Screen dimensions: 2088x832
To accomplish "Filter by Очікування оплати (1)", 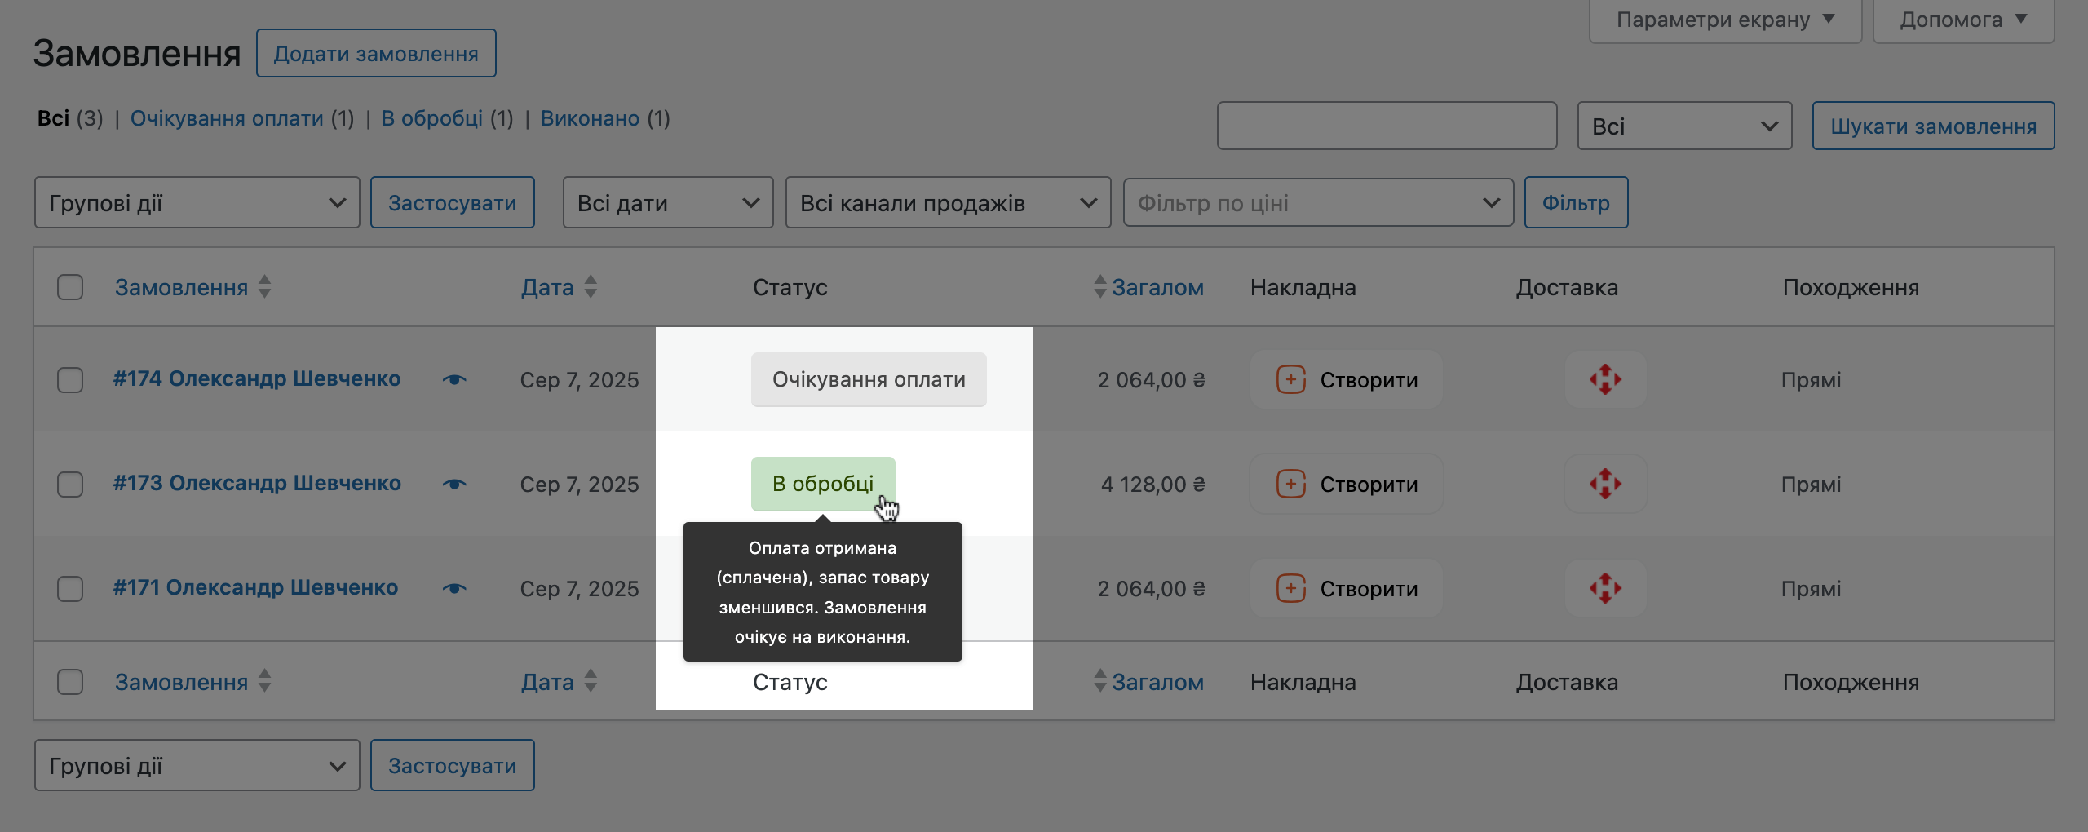I will click(242, 118).
